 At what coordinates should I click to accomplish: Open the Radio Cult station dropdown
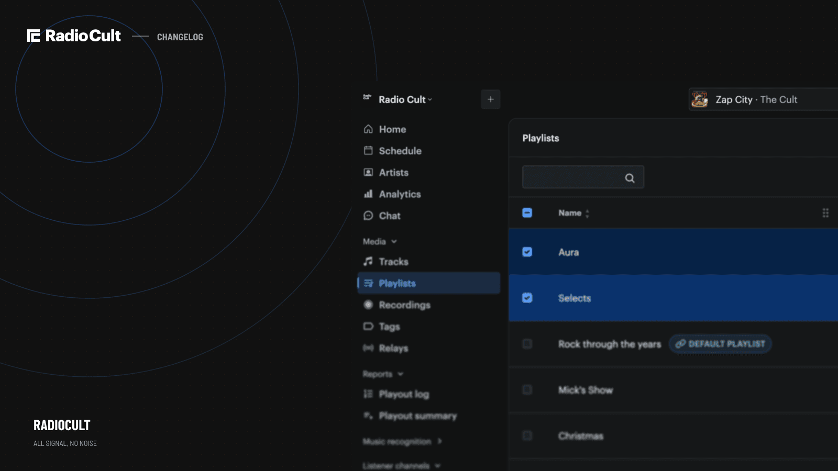405,99
